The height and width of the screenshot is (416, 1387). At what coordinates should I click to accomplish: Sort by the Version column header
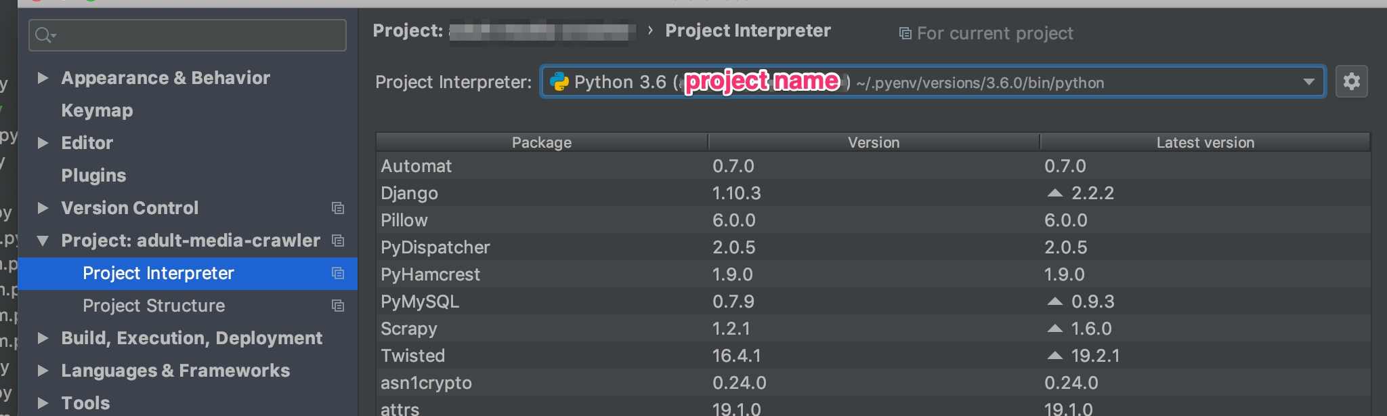point(874,142)
